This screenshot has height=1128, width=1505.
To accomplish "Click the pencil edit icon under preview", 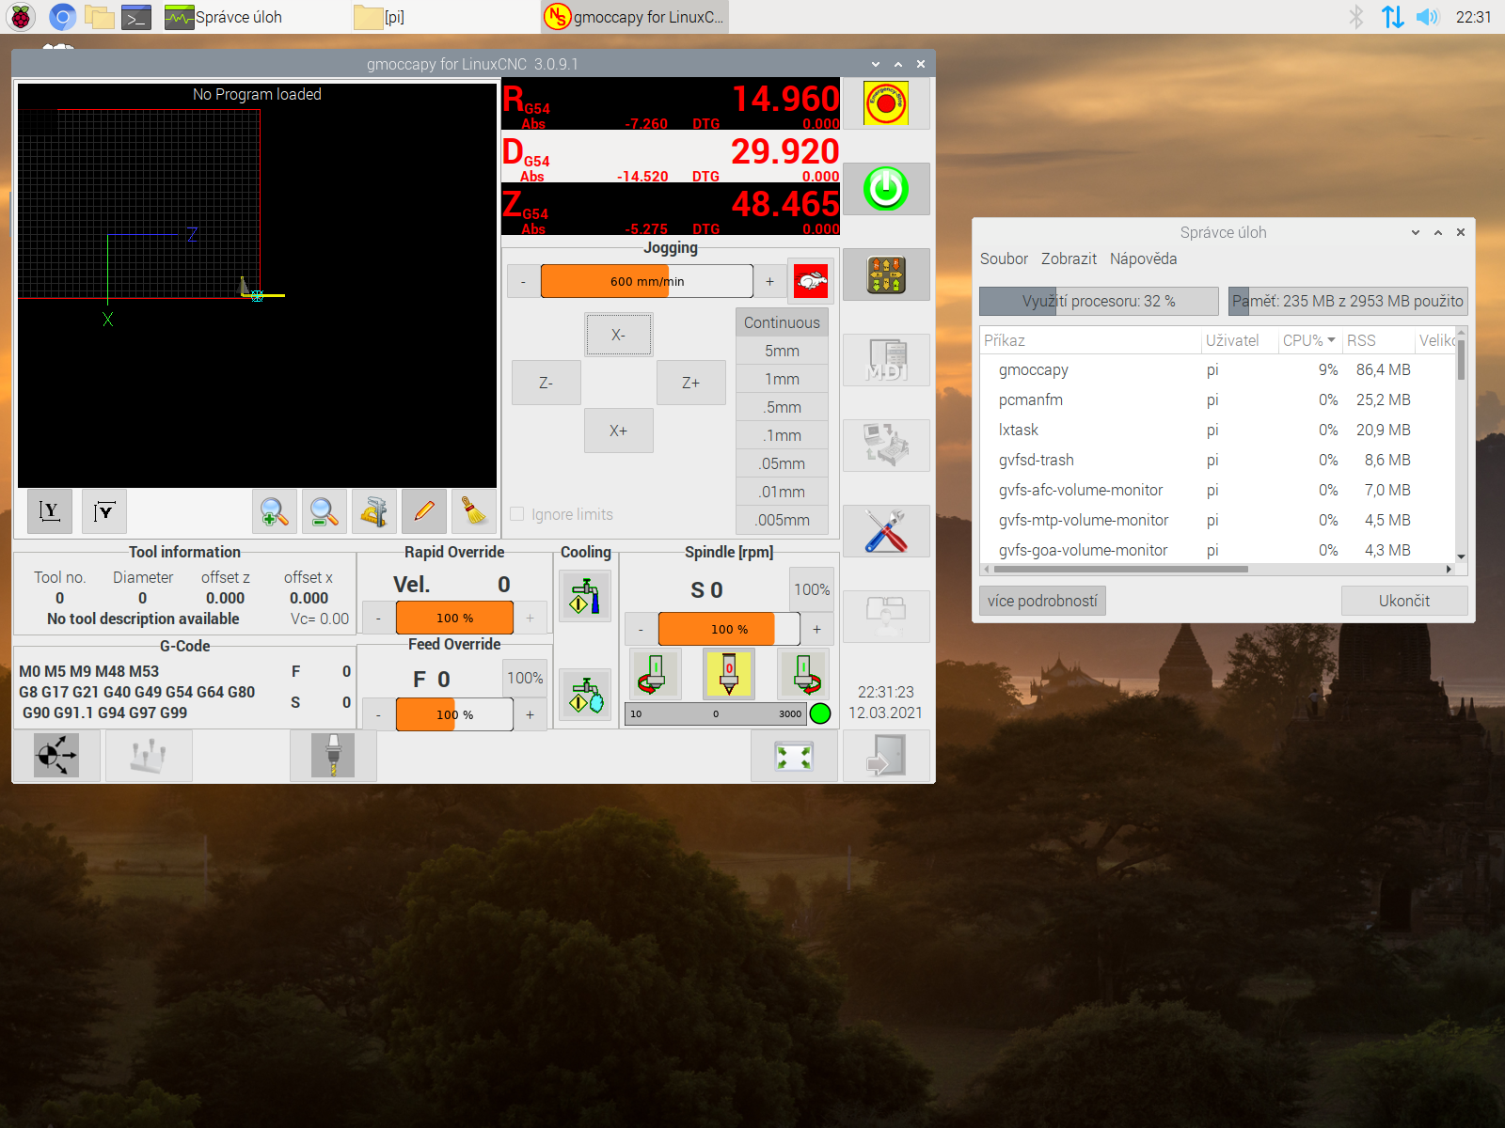I will coord(424,511).
